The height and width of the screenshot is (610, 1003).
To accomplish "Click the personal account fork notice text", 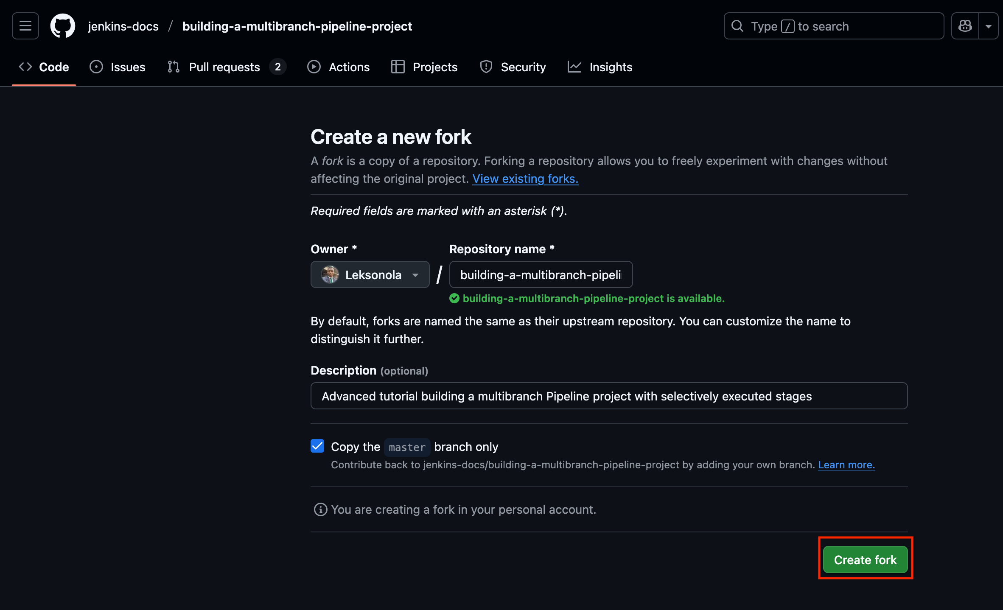I will coord(463,509).
